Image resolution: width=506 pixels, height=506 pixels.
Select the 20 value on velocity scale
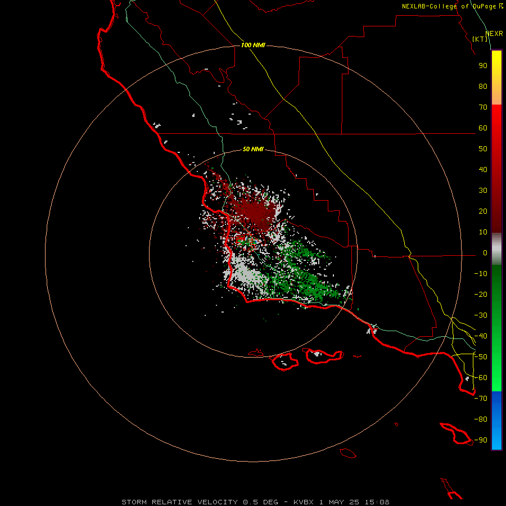483,211
